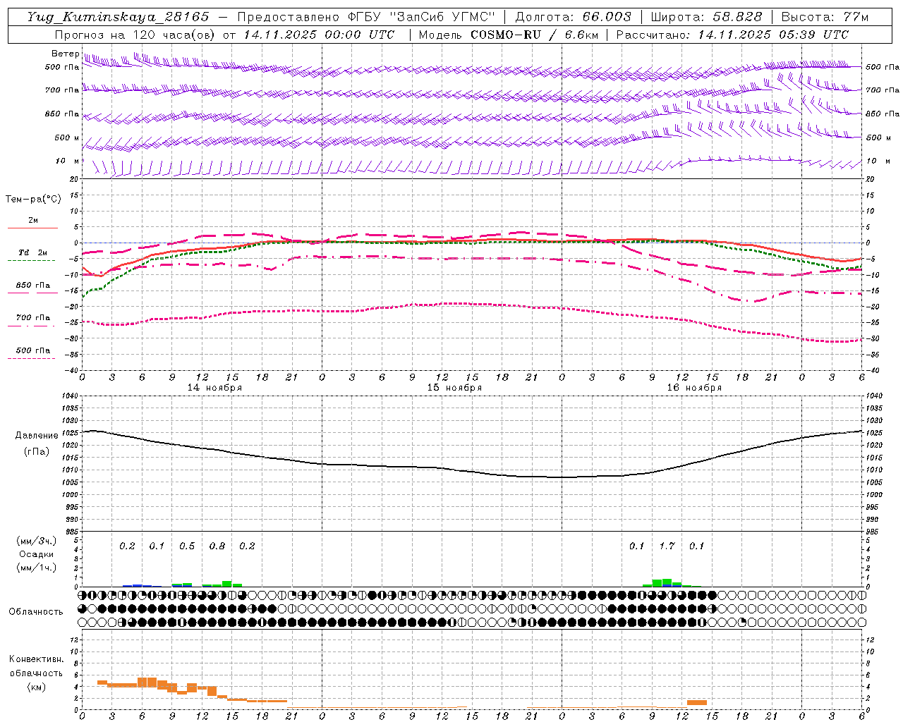Click the 'Долгота: 66.003' longitude field
Screen dimensions: 903x722
pyautogui.click(x=573, y=17)
